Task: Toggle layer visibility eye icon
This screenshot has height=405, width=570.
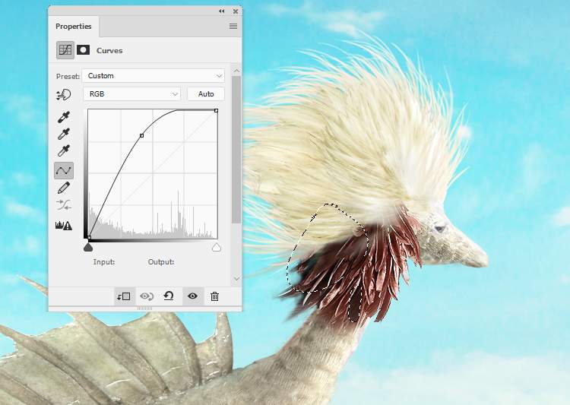Action: (x=192, y=296)
